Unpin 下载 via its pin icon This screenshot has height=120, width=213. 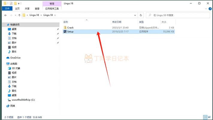pos(58,34)
